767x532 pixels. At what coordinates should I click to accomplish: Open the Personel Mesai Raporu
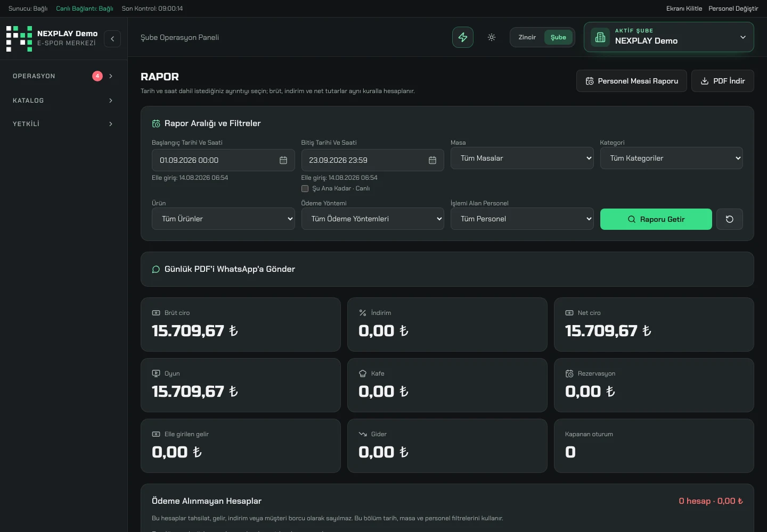[632, 81]
